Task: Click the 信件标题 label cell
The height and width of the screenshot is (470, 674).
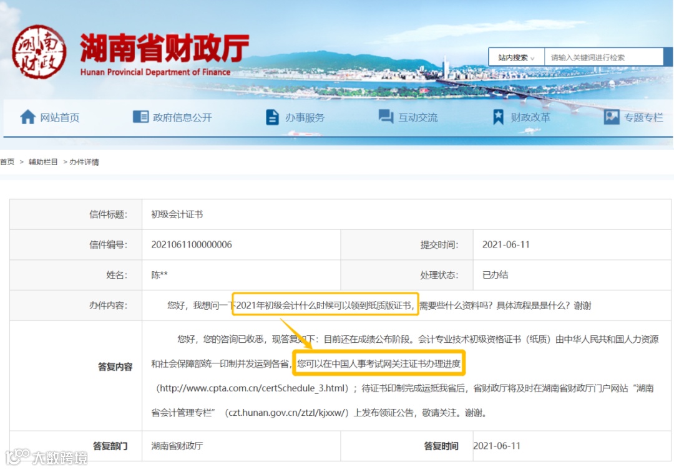Action: tap(76, 214)
